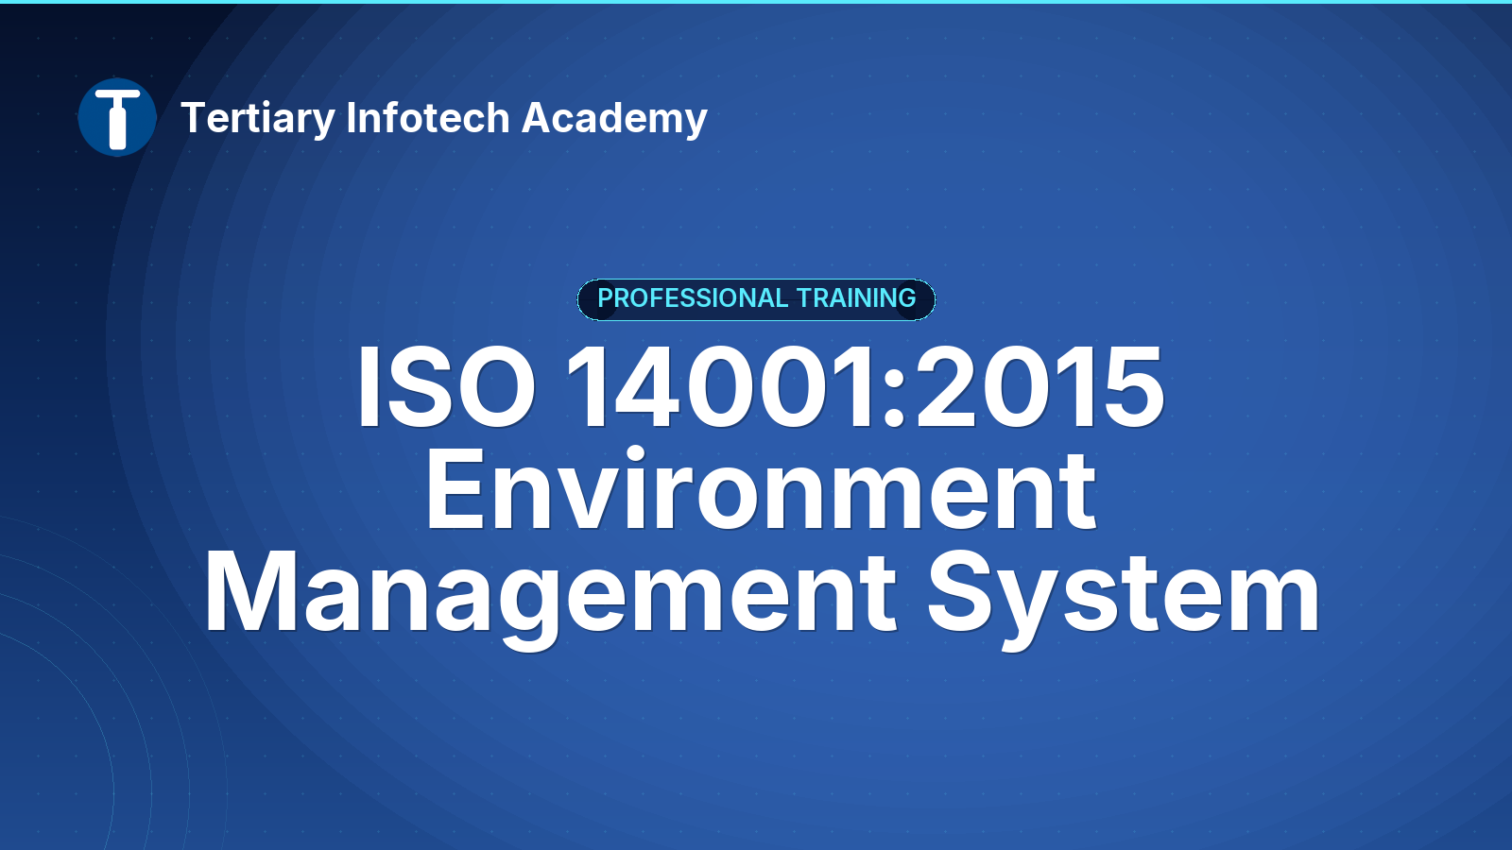Click the Tertiary Infotech round T logo
The height and width of the screenshot is (850, 1512).
[x=117, y=117]
